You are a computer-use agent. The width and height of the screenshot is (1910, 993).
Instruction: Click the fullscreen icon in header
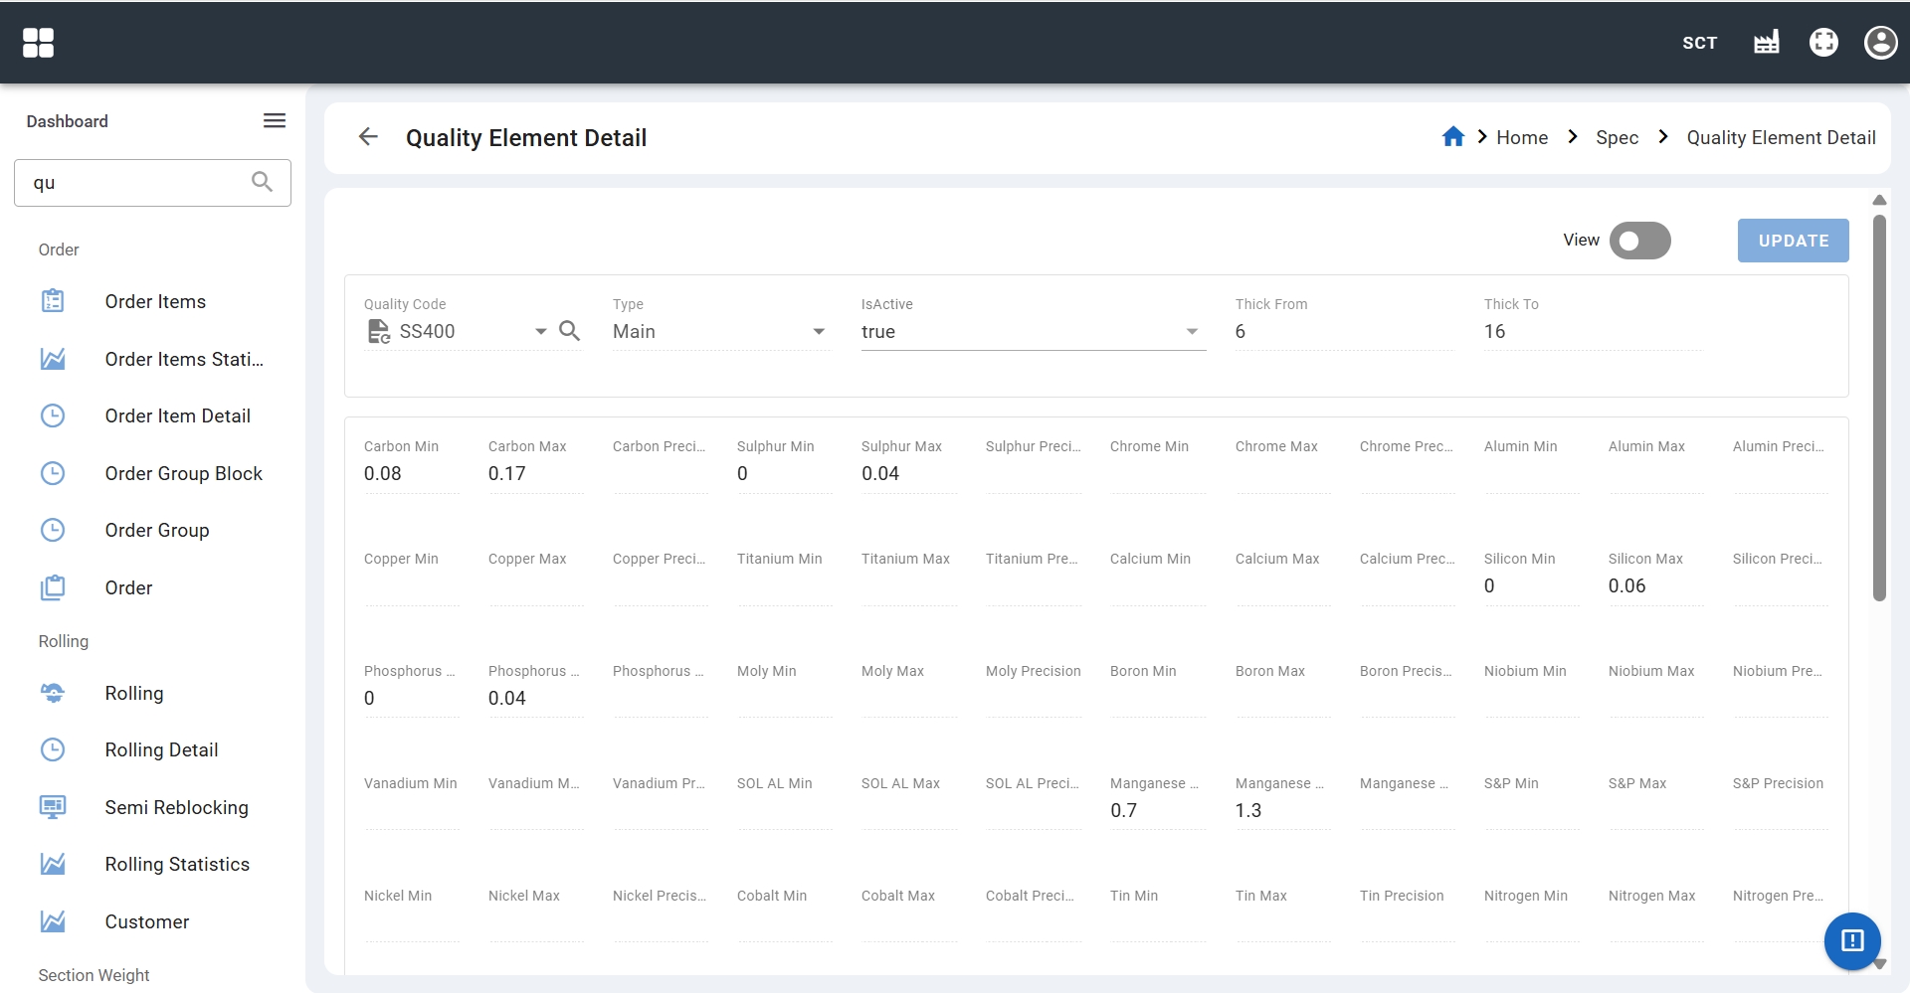[1822, 43]
